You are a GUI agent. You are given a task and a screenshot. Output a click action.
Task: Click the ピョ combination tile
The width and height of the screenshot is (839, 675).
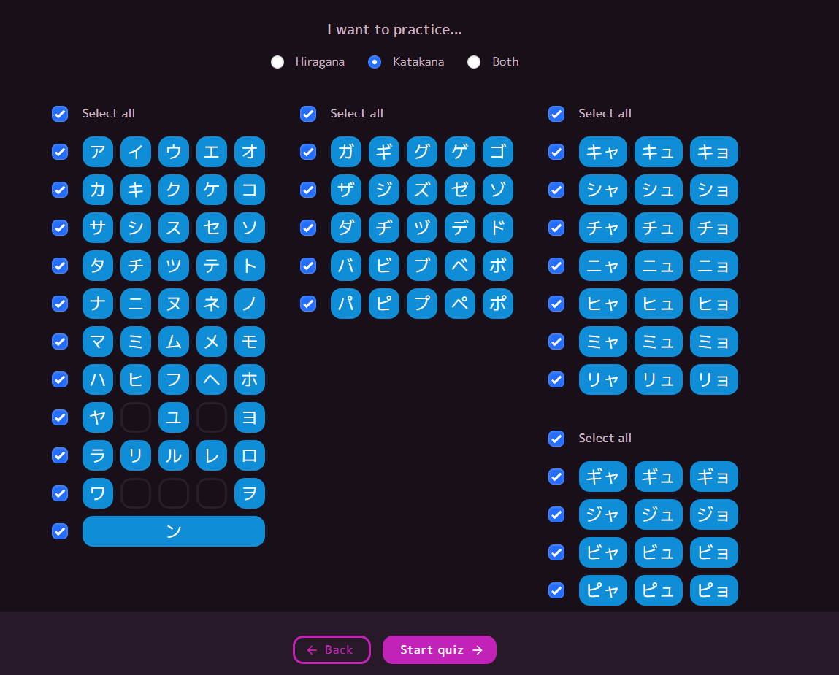(x=714, y=590)
